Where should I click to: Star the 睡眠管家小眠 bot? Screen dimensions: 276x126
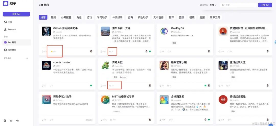click(x=168, y=86)
